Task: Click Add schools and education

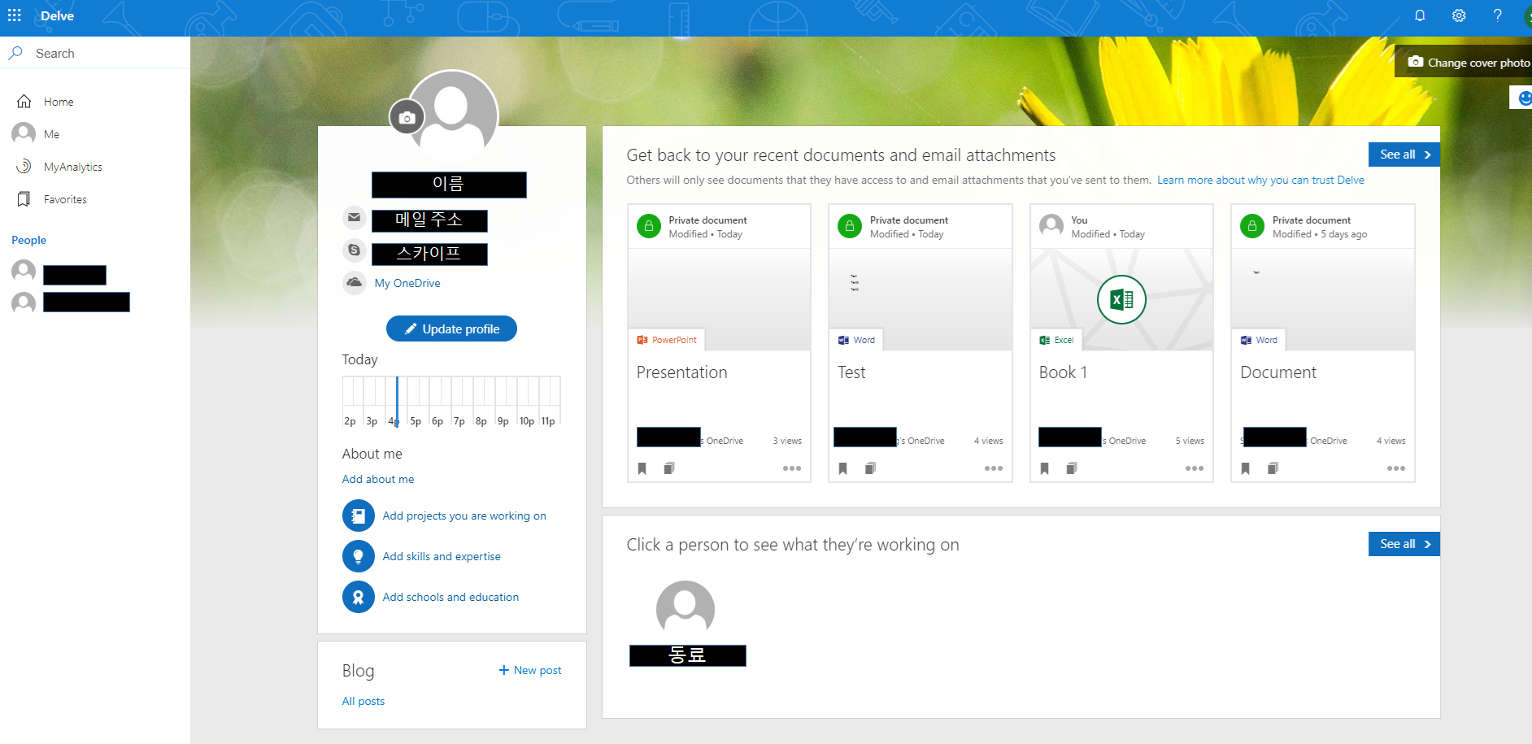Action: 450,597
